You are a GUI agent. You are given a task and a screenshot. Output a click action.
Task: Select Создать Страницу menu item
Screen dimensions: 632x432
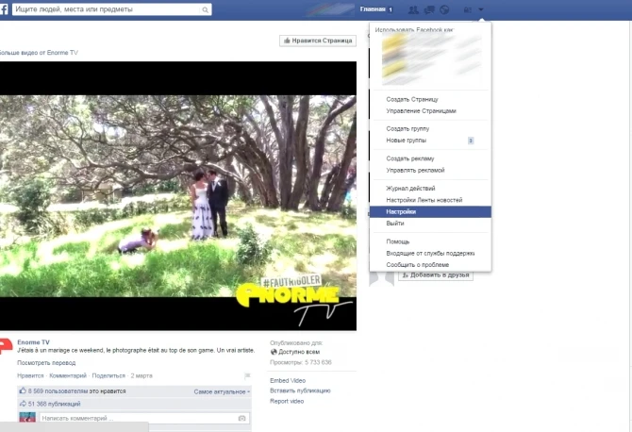tap(412, 99)
